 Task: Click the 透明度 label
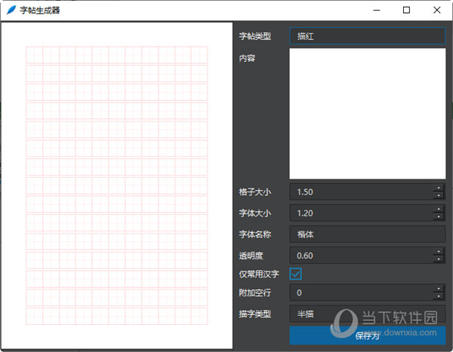tap(251, 256)
